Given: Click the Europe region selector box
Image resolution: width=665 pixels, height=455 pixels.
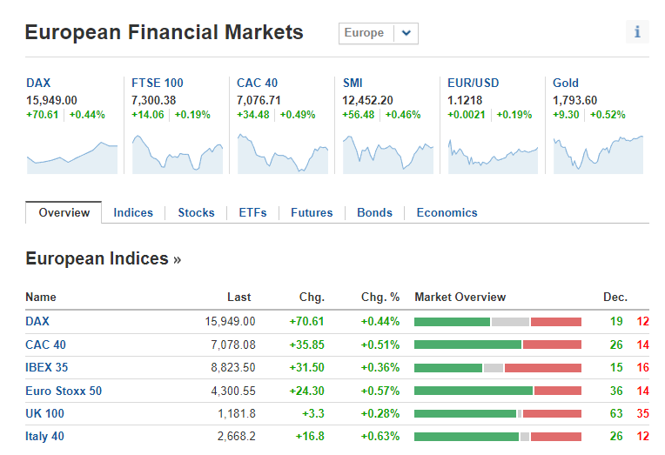Looking at the screenshot, I should [379, 33].
